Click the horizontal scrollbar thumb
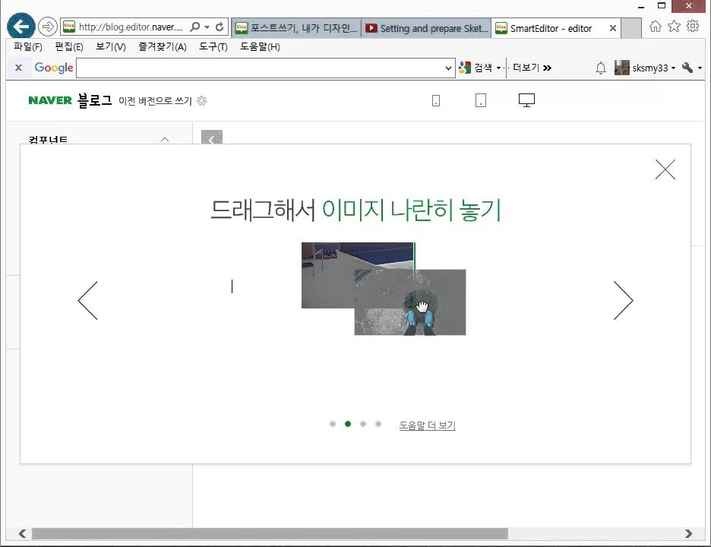 (x=270, y=533)
